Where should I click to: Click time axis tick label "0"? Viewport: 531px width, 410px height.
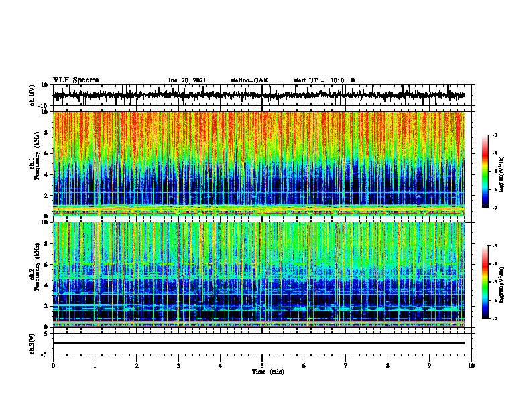[x=53, y=366]
